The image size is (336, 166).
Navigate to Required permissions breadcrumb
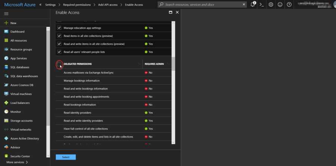tap(77, 4)
